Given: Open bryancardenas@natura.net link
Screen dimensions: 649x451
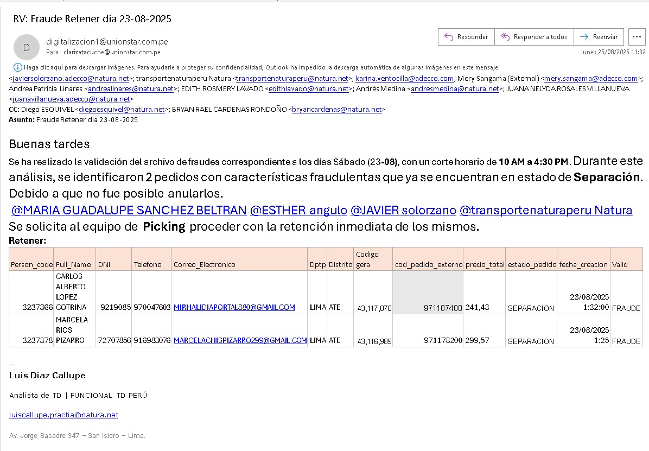Looking at the screenshot, I should coord(337,109).
